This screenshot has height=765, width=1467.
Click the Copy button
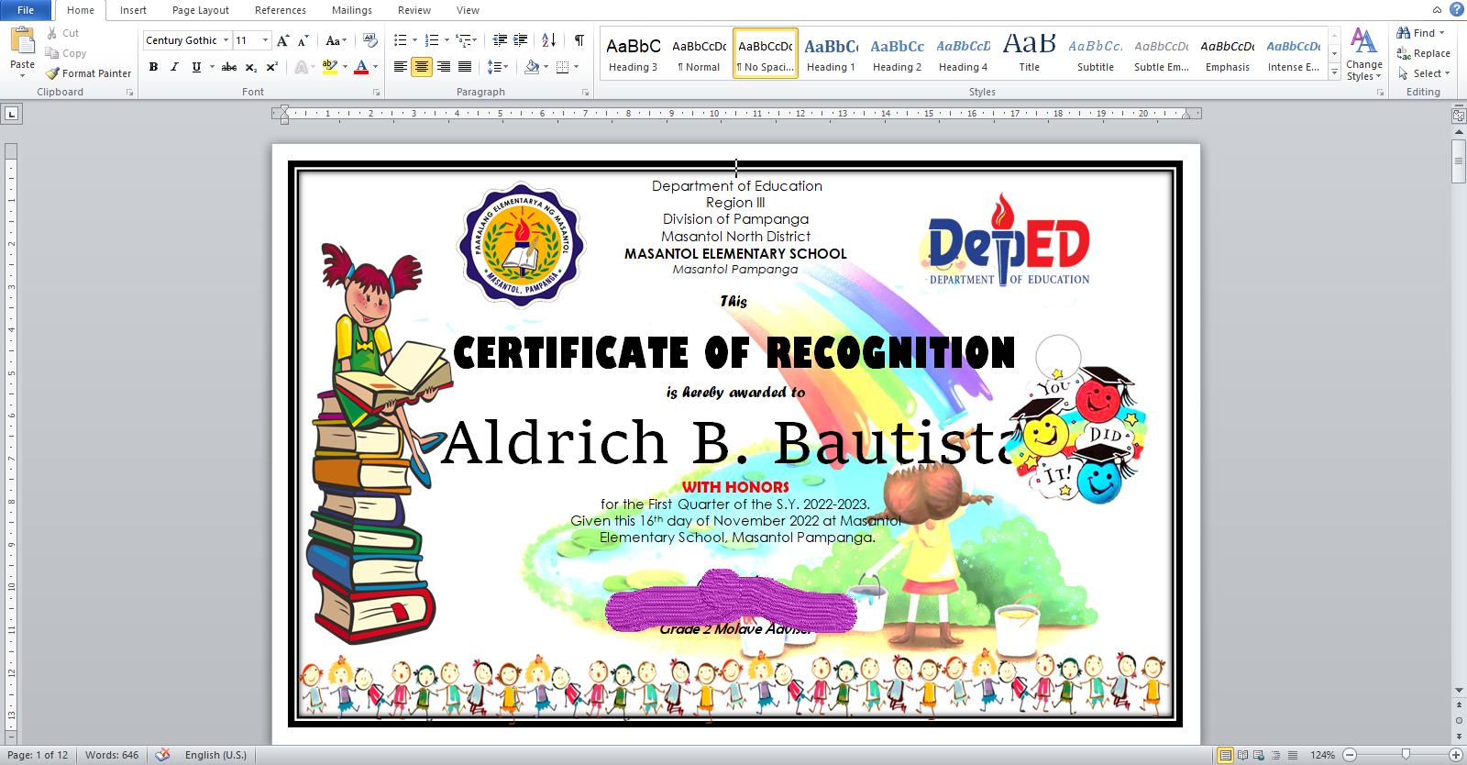66,53
